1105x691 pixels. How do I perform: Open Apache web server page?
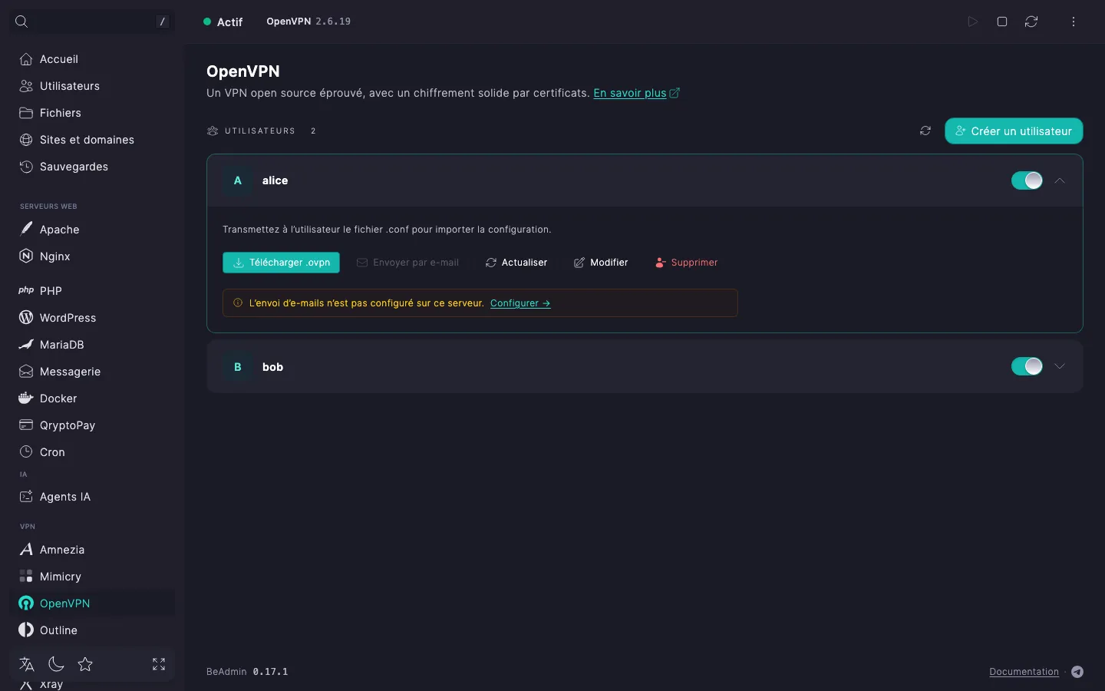pyautogui.click(x=92, y=230)
